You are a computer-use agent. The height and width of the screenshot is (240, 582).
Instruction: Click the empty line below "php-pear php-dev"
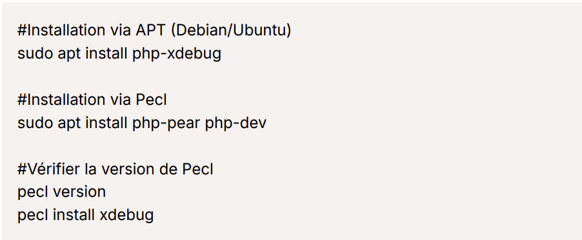tap(291, 146)
